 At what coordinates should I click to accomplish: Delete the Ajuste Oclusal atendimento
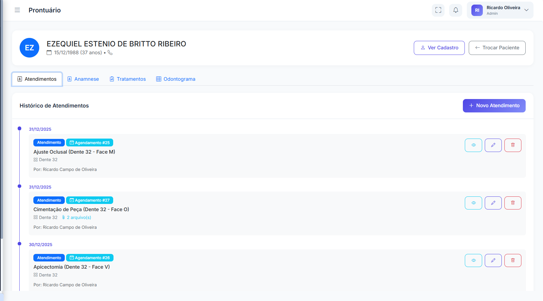(x=513, y=145)
